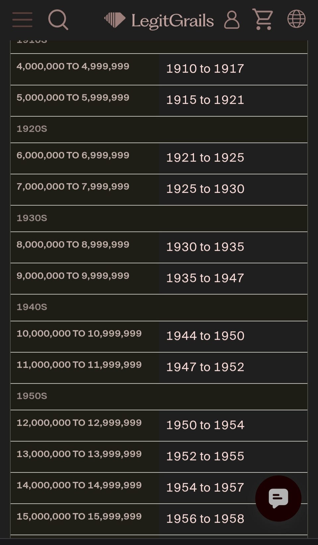Screen dimensions: 318x545
Task: Click the 1915 to 1921 date cell
Action: click(233, 101)
